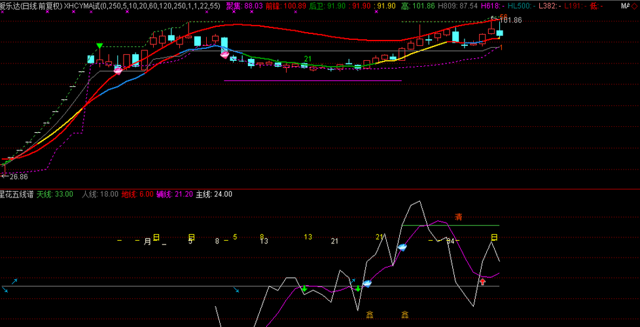Click the green horizontal line in indicator
This screenshot has width=640, height=327.
(x=451, y=225)
